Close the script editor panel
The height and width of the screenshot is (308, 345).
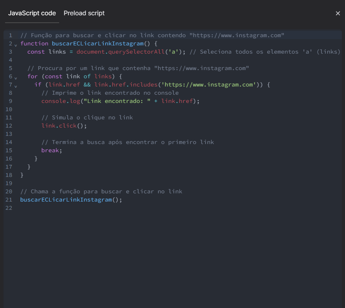[x=338, y=13]
